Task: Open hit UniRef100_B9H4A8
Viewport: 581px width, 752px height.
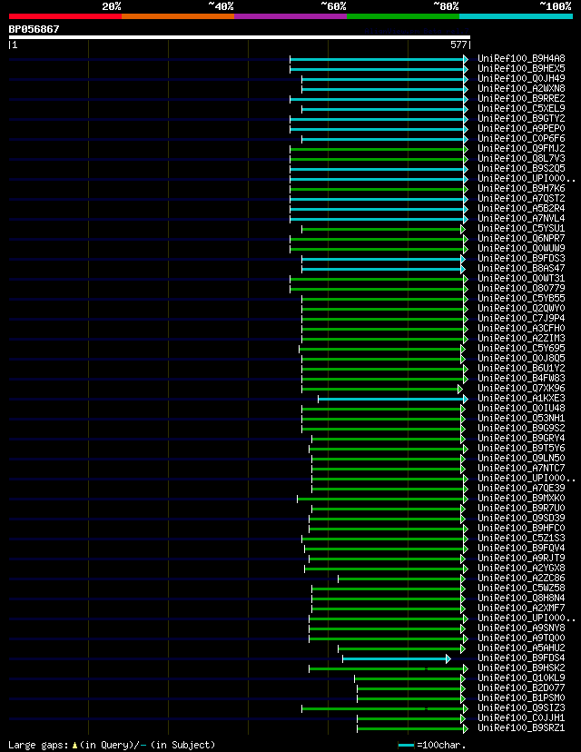Action: point(521,58)
